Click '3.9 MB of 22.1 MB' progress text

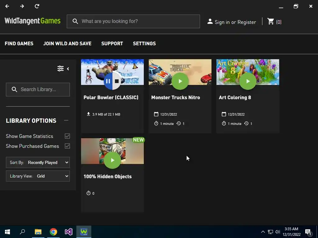click(x=106, y=114)
